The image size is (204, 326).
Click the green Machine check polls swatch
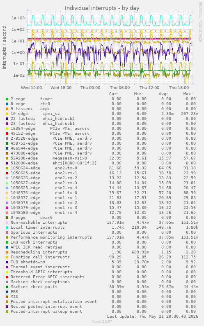click(7, 287)
